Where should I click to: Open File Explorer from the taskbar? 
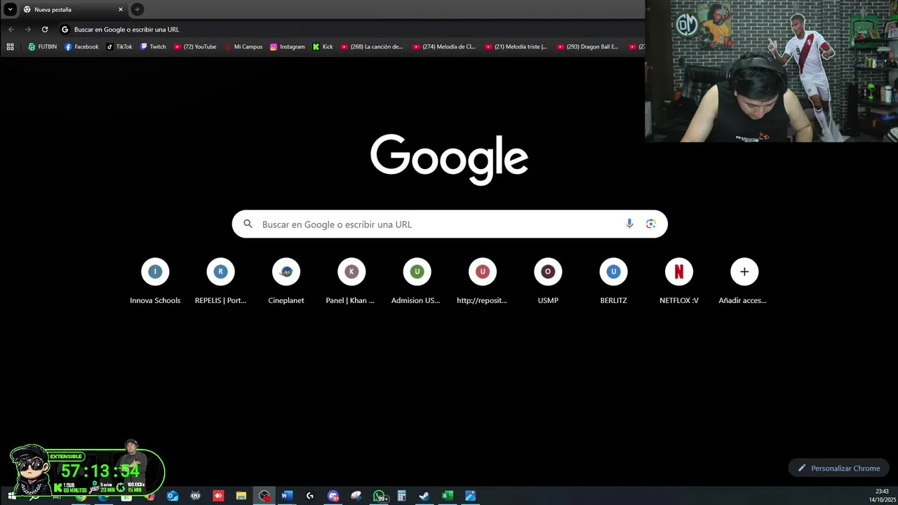click(x=241, y=496)
